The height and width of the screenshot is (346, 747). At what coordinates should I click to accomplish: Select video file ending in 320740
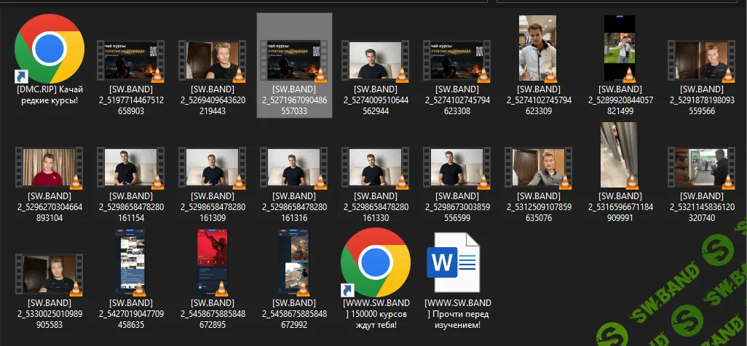[x=702, y=167]
